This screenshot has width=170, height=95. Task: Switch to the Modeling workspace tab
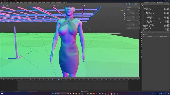[x=22, y=2]
